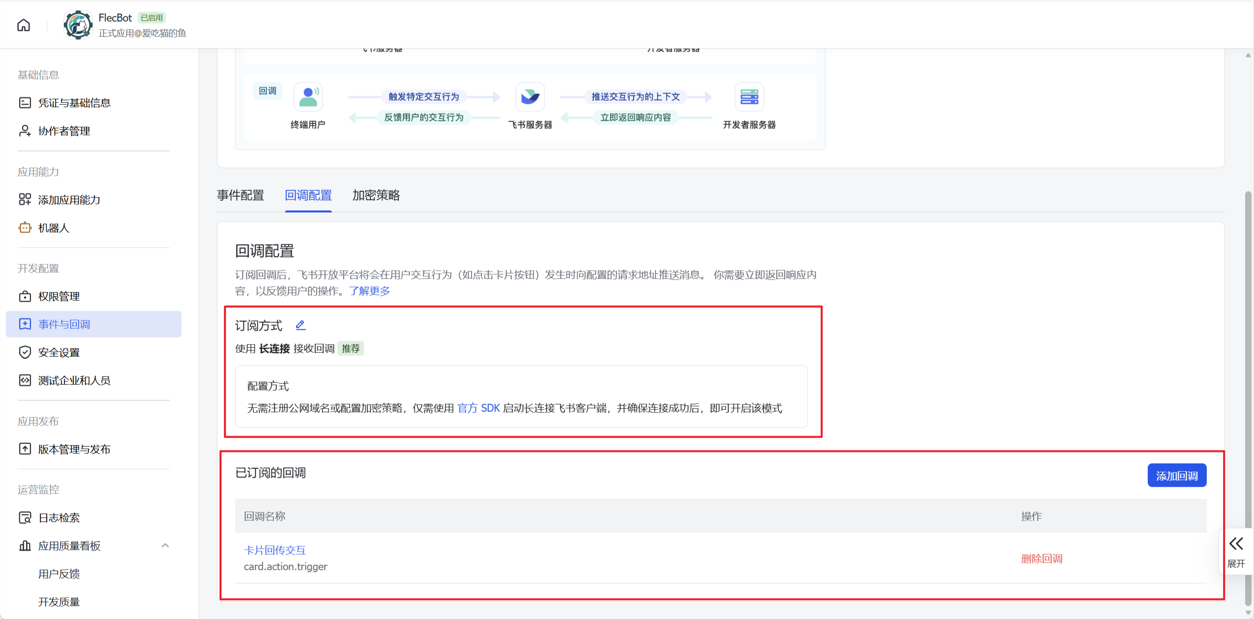
Task: Select the 终端用户 icon in the diagram
Action: pyautogui.click(x=308, y=96)
